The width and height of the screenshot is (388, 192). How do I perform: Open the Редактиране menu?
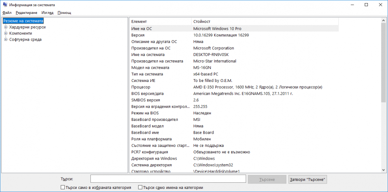pyautogui.click(x=26, y=13)
